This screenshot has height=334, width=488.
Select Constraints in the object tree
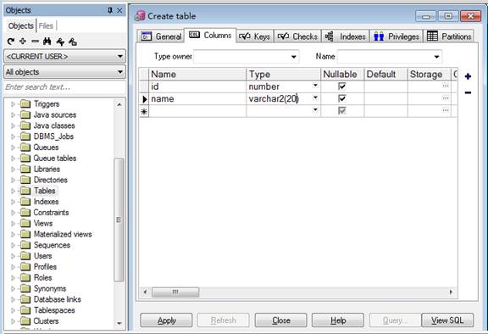[x=51, y=213]
